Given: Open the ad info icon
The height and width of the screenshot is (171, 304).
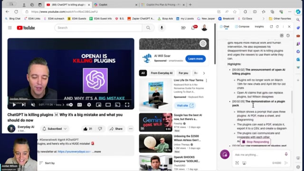Looking at the screenshot, I should (203, 43).
